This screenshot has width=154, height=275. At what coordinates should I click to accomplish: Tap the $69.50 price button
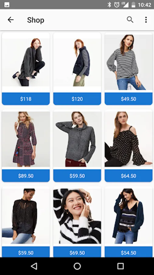77,252
